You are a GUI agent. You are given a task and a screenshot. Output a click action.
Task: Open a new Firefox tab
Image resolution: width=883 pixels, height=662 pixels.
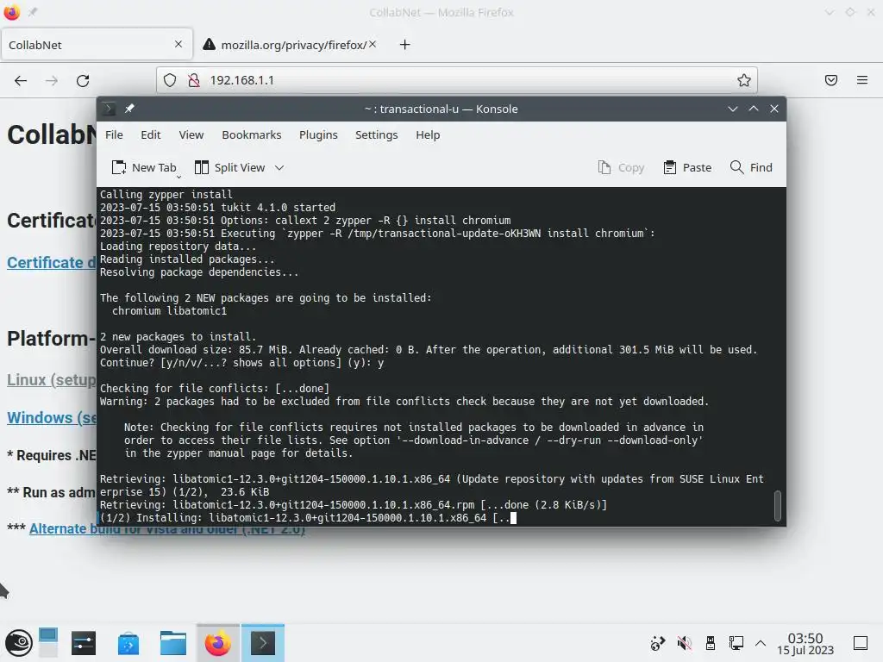click(405, 45)
